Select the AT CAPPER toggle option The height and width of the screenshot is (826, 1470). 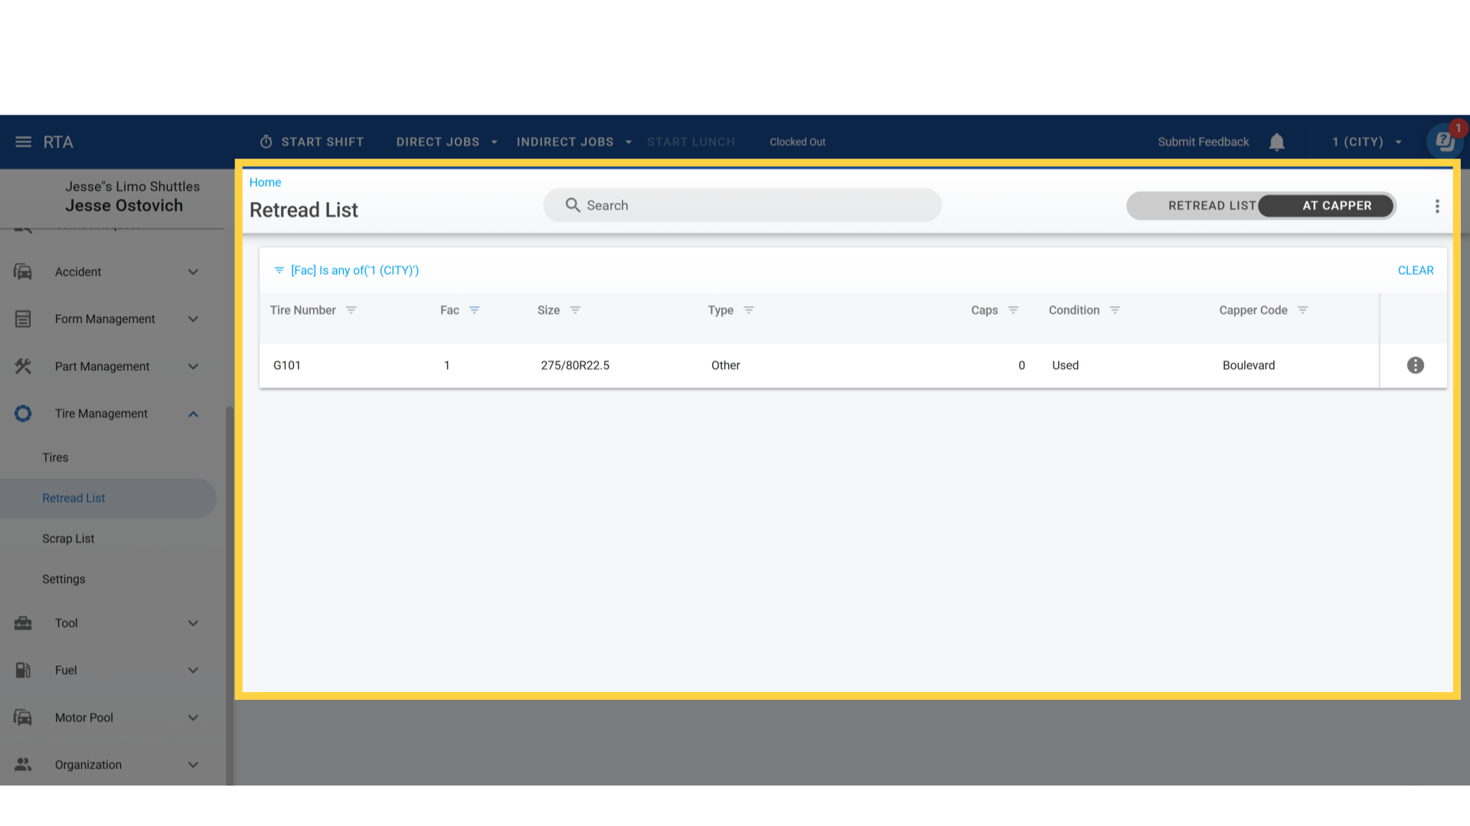[x=1336, y=206]
